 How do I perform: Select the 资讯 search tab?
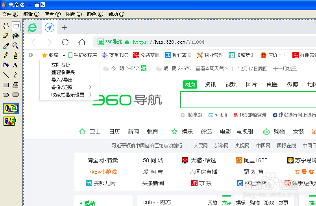tap(211, 84)
